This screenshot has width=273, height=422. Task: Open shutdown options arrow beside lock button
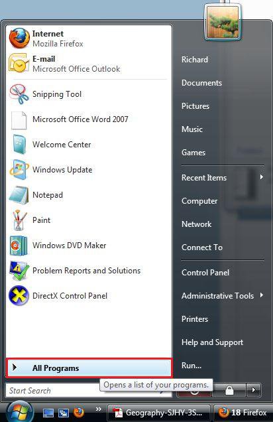point(253,389)
